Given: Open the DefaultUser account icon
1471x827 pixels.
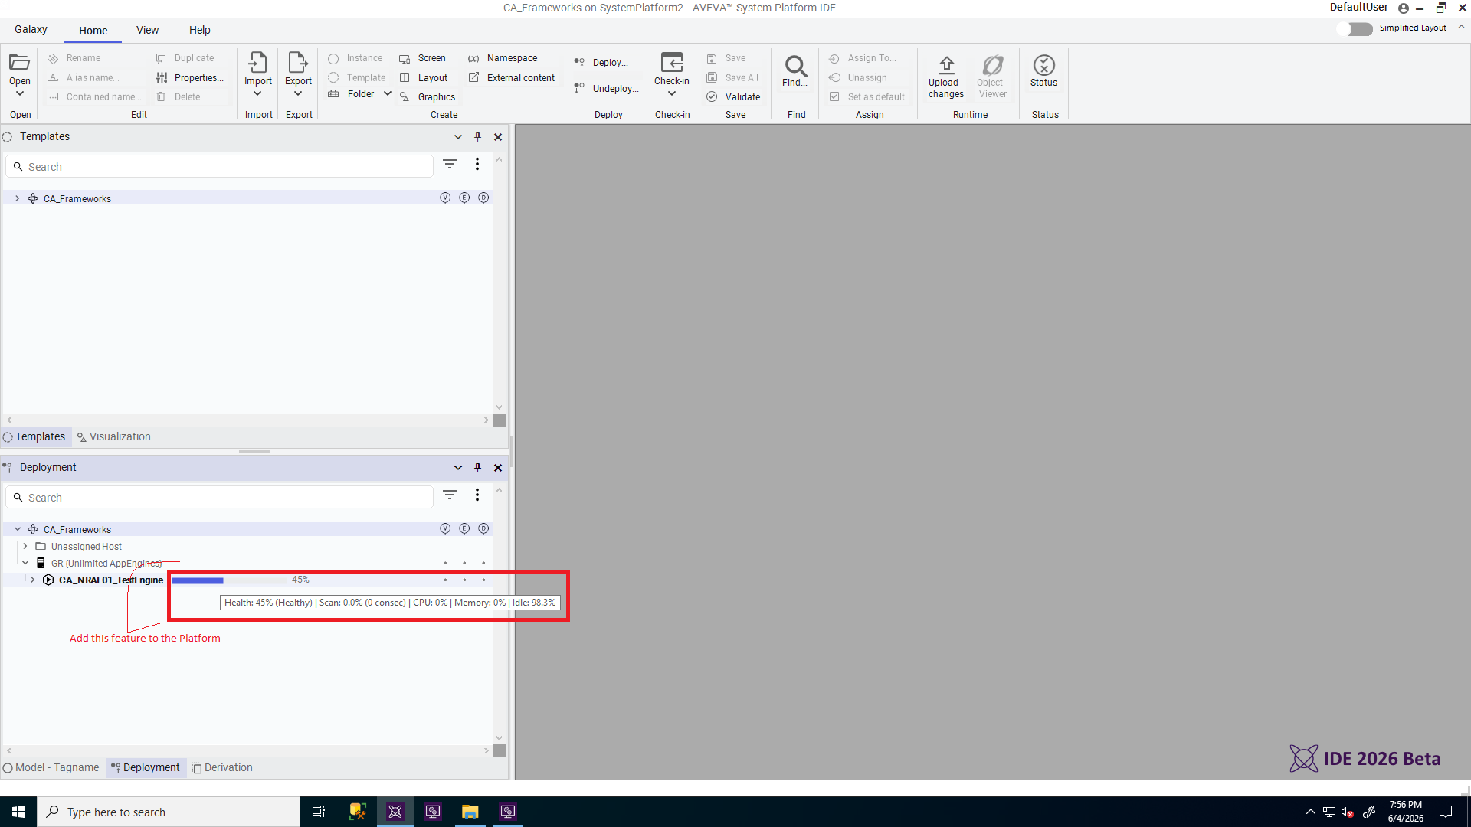Looking at the screenshot, I should pos(1404,8).
